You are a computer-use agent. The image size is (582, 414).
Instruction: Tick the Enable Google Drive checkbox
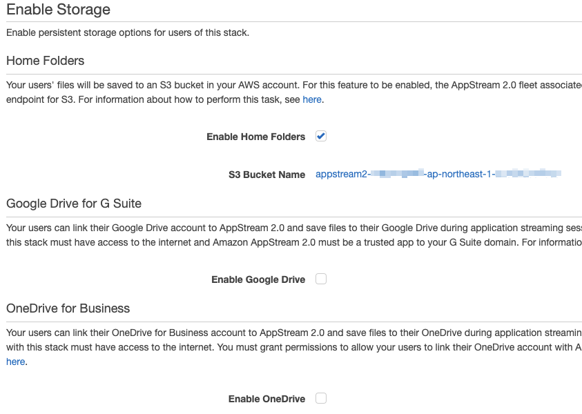(321, 279)
